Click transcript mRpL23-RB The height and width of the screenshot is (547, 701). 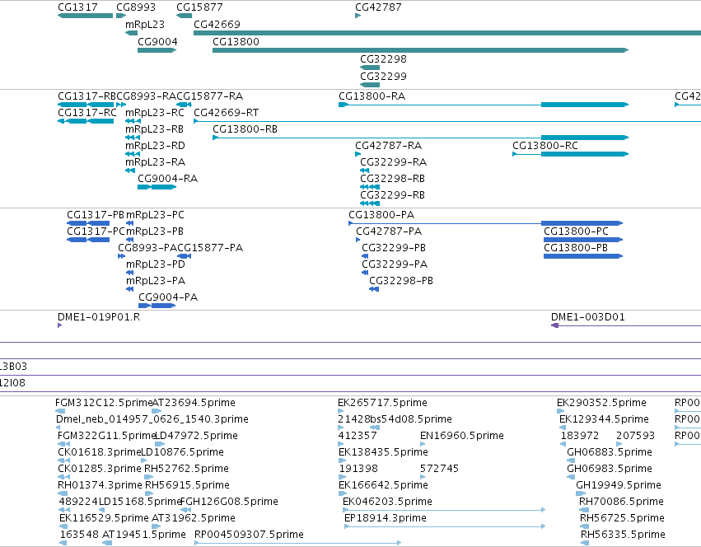point(154,129)
